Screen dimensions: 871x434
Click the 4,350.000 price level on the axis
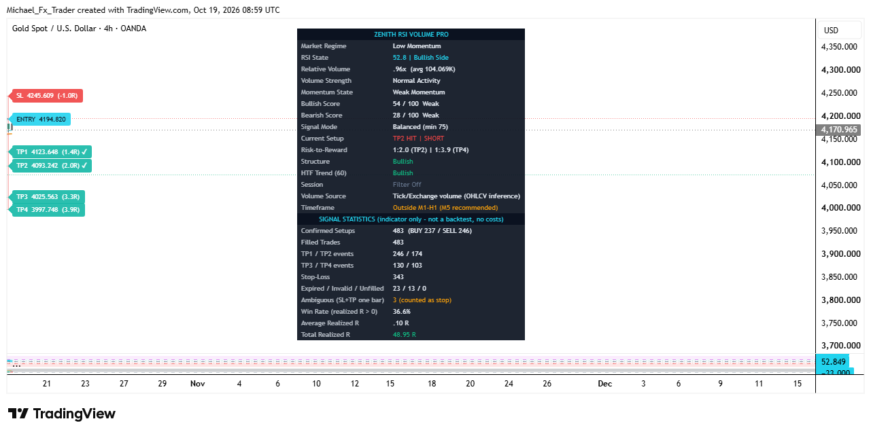pos(838,47)
